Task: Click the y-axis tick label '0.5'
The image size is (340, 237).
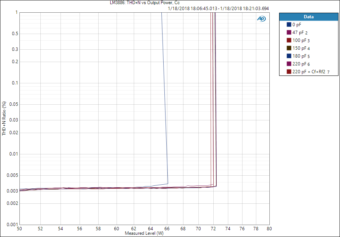Action: point(15,34)
